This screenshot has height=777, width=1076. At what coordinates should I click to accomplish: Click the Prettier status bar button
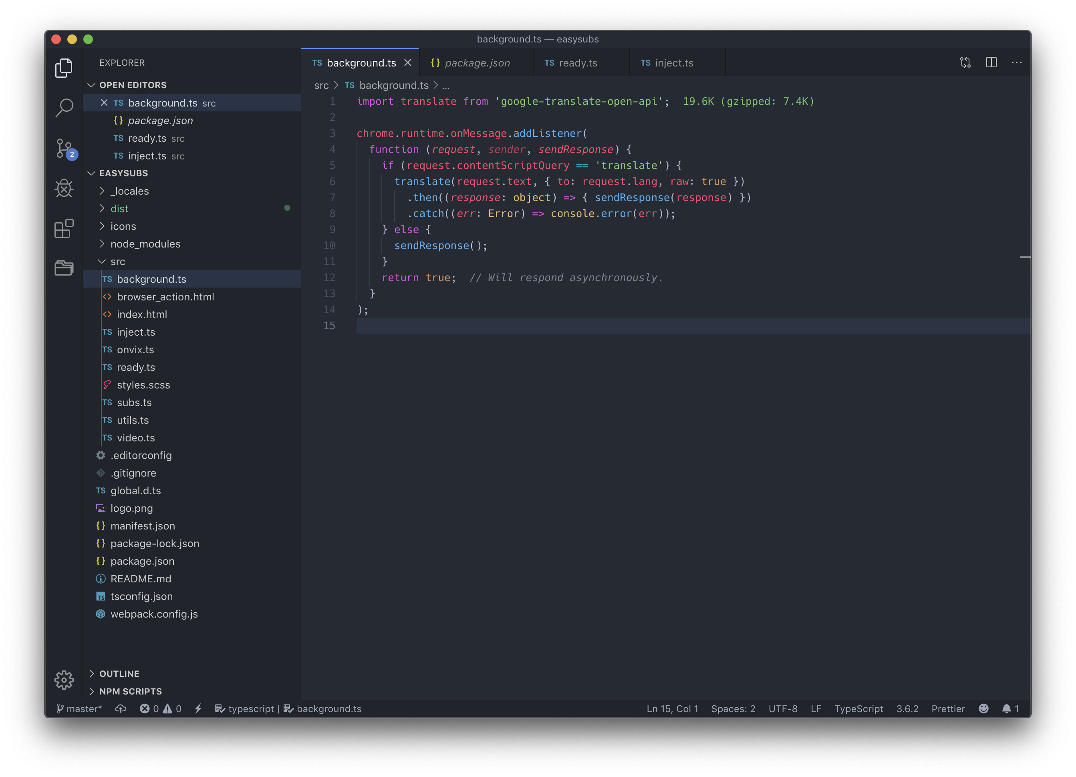[947, 709]
